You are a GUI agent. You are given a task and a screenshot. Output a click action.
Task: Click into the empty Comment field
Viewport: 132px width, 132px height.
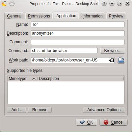click(x=78, y=42)
